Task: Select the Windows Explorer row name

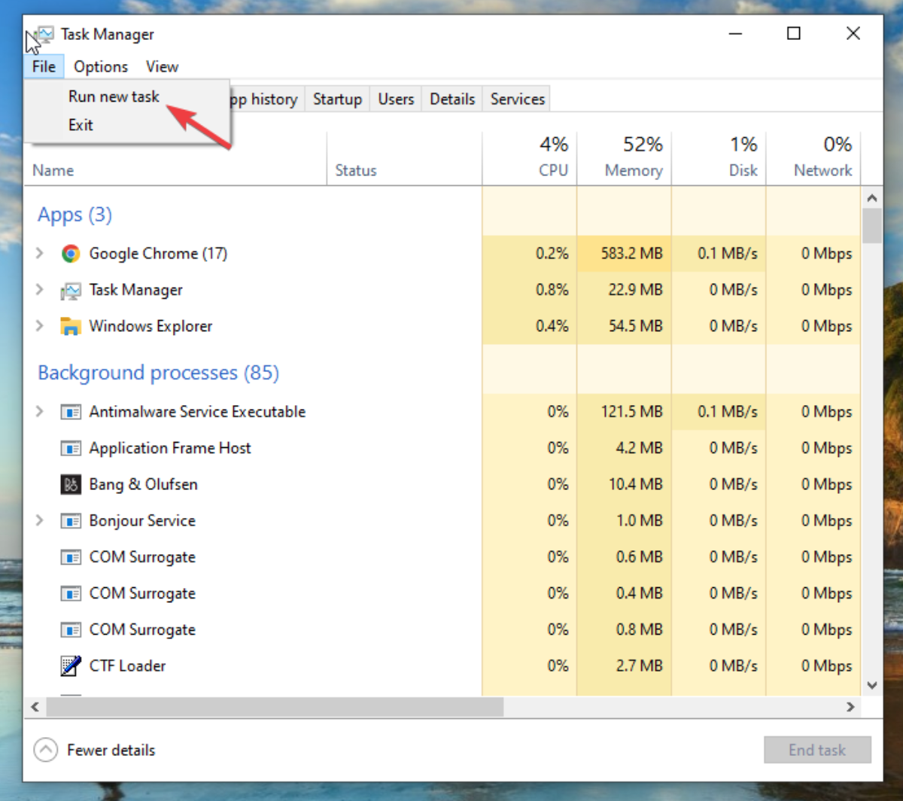Action: click(150, 326)
